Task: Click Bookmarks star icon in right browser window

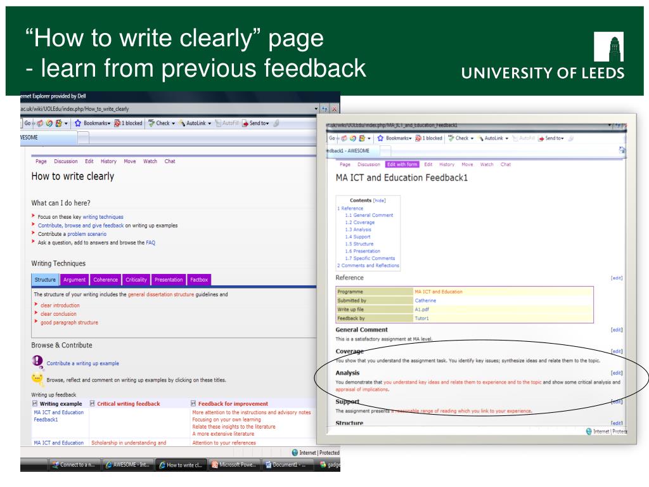Action: [x=380, y=138]
